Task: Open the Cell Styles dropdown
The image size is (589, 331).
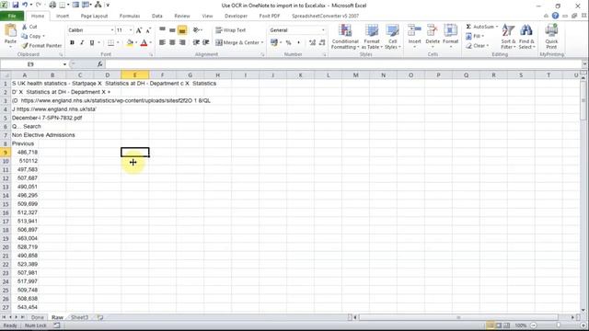Action: pos(393,37)
